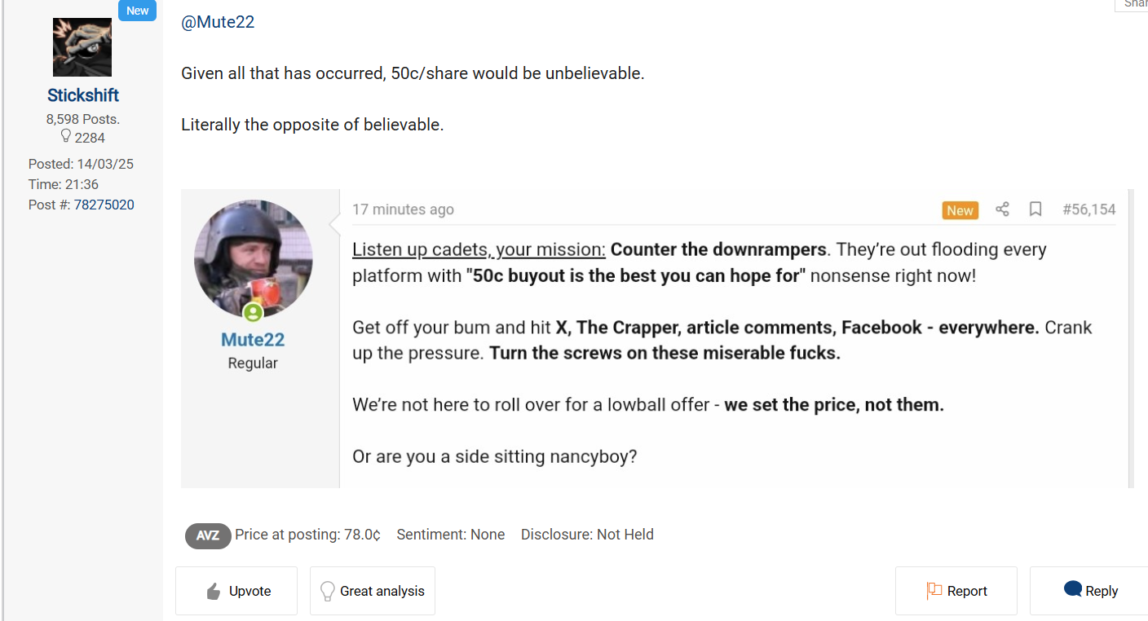Click the @Mute22 mention link

coord(218,22)
